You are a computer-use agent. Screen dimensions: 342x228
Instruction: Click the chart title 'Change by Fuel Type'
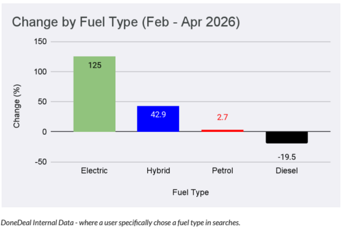pos(126,22)
